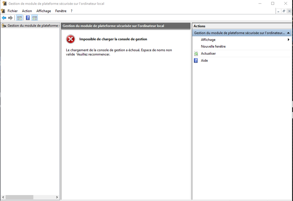
Task: Collapse the Actions section header arrow
Action: 289,33
